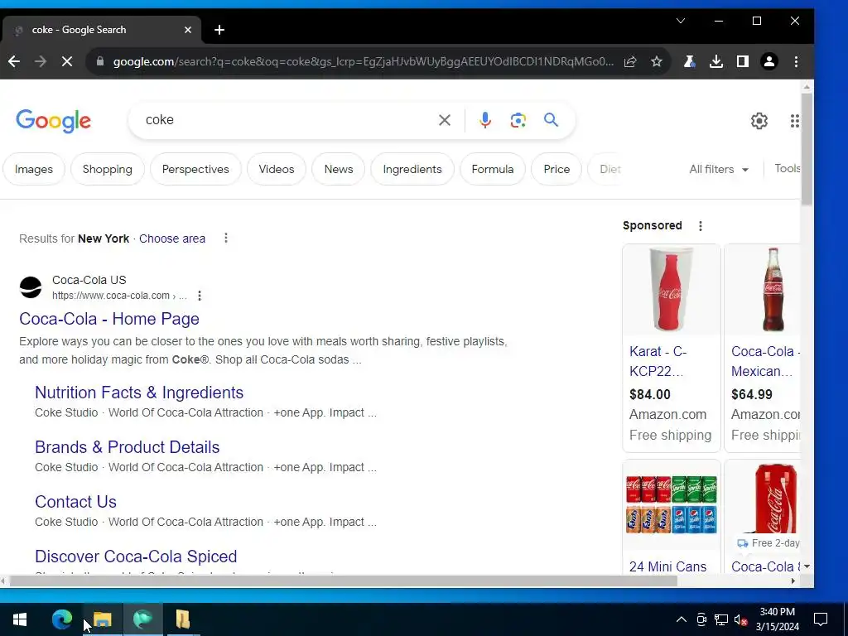The image size is (848, 636).
Task: Search by image with Google Lens
Action: (518, 120)
